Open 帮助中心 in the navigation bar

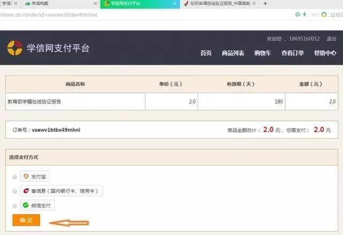pyautogui.click(x=325, y=53)
